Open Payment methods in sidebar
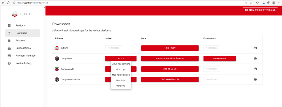The image size is (282, 107). click(x=23, y=56)
